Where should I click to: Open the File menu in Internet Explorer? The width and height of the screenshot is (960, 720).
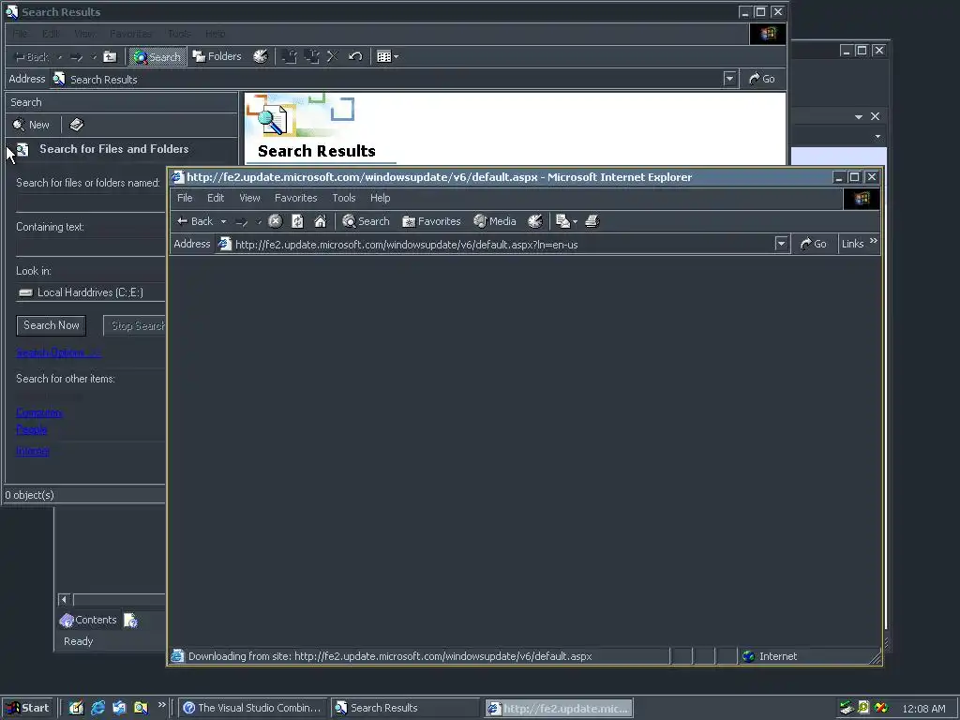[x=185, y=198]
